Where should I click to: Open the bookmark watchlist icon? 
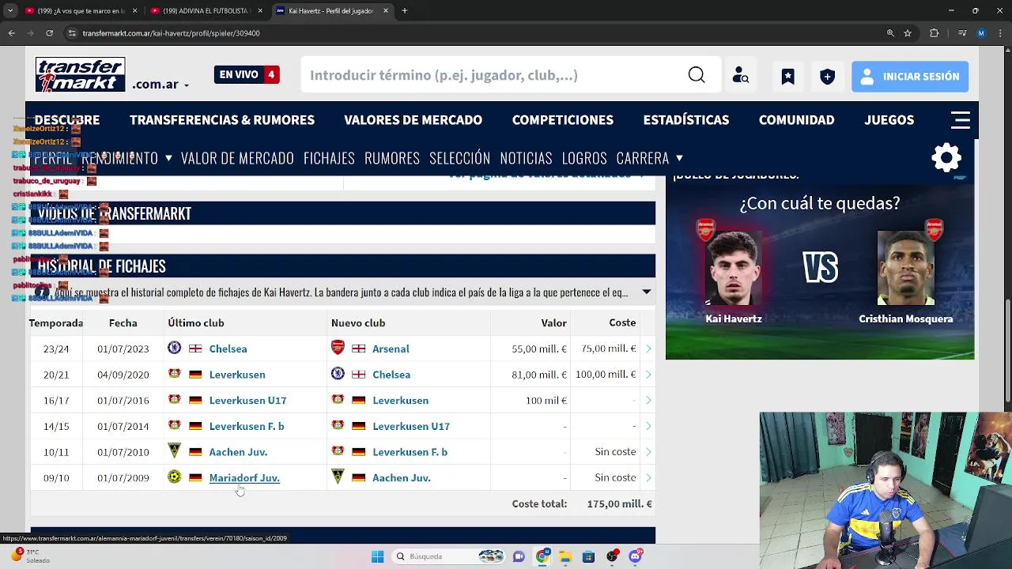pos(787,77)
